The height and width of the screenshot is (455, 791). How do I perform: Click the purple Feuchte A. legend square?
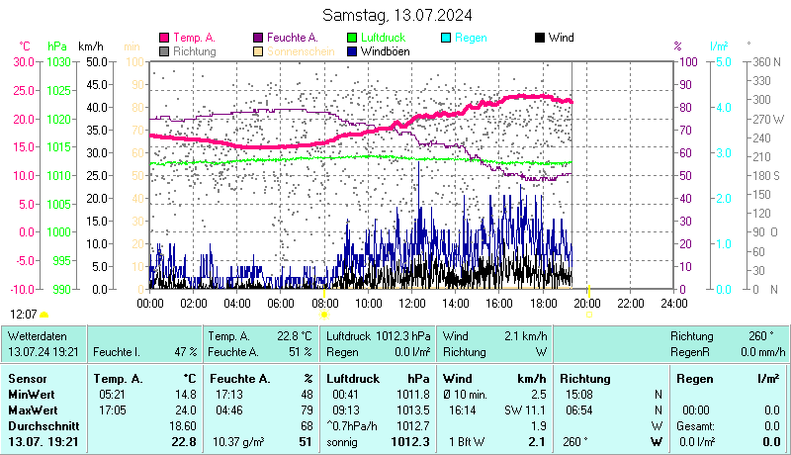click(x=259, y=38)
